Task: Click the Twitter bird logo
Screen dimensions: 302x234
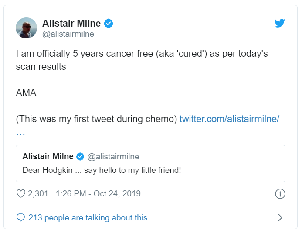Action: coord(280,23)
